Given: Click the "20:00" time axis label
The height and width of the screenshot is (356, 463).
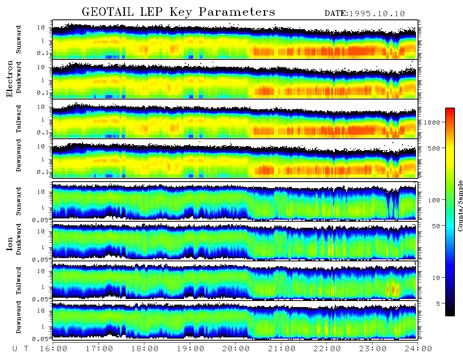Looking at the screenshot, I should click(236, 349).
